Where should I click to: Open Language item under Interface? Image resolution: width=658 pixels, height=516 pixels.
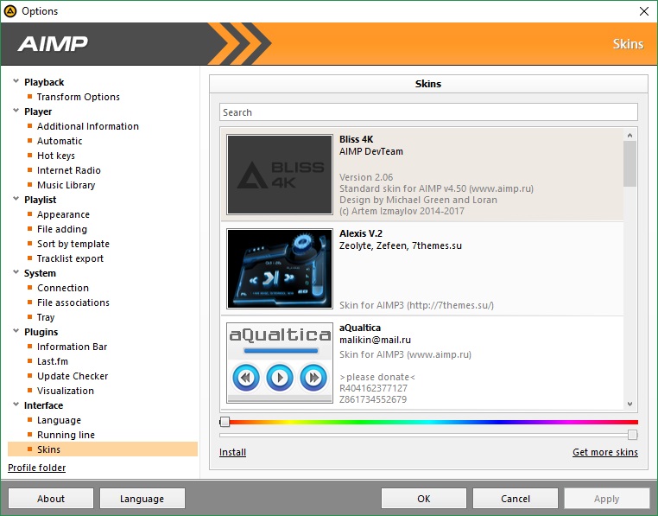(59, 420)
